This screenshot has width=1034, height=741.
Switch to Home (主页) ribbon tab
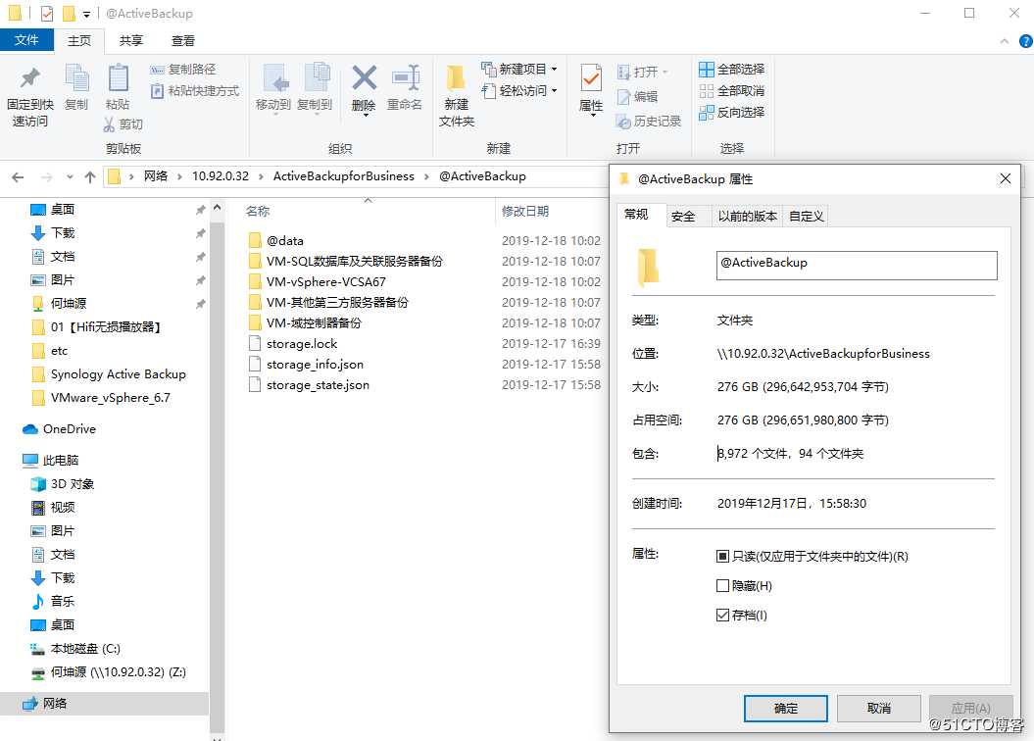coord(79,41)
